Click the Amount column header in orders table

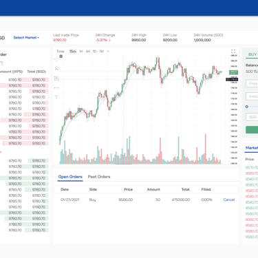153,189
